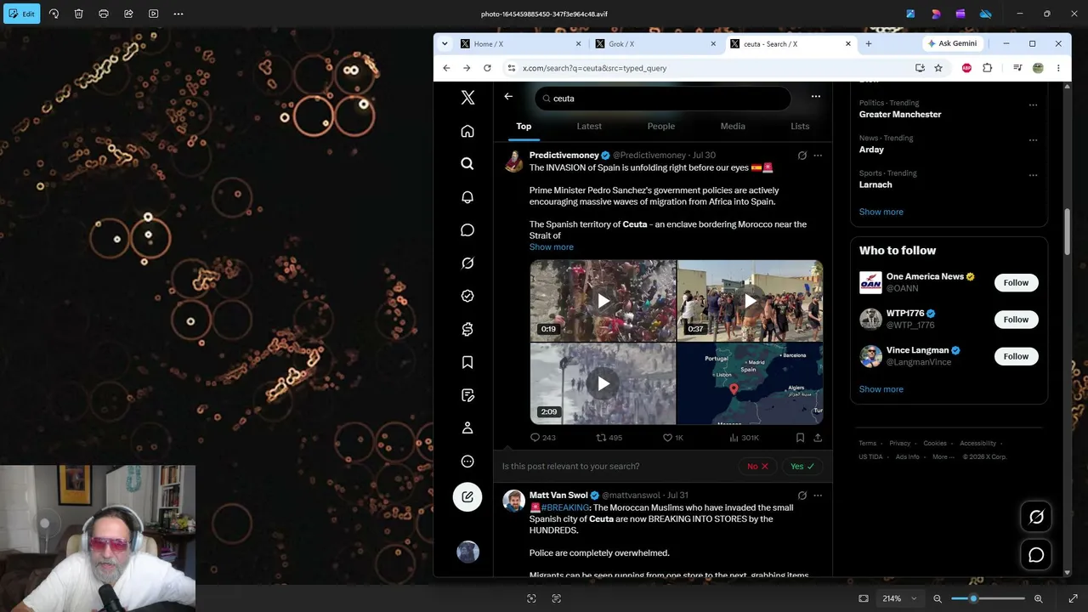Start slideshow in the Photos toolbar
Screen dimensions: 1088x612
(x=153, y=14)
